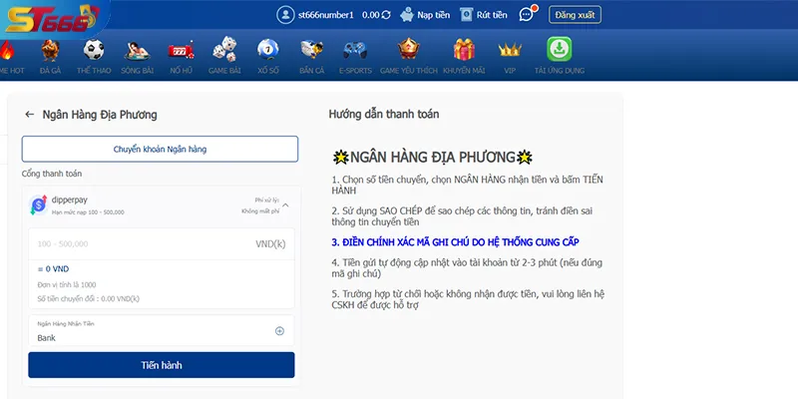Click the dipperpay gateway logo
This screenshot has height=399, width=798.
tap(38, 204)
